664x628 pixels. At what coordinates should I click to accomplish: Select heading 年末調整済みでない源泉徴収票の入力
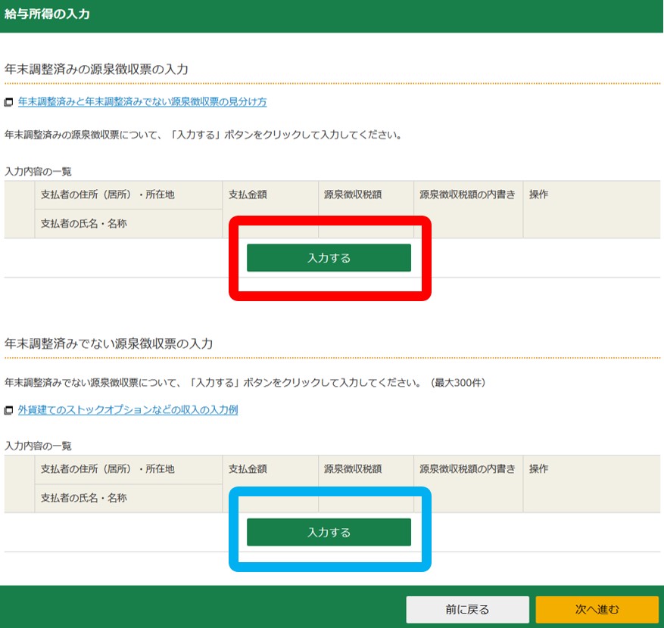click(108, 344)
